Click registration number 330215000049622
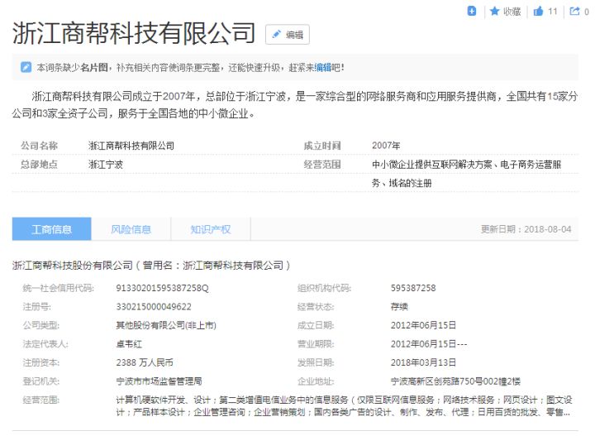595x436 pixels. [153, 306]
